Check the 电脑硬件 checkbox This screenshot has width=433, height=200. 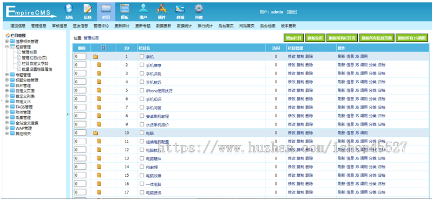pos(142,158)
